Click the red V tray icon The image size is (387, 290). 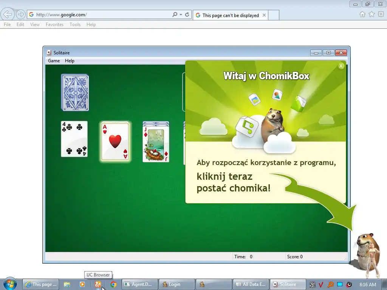(321, 285)
